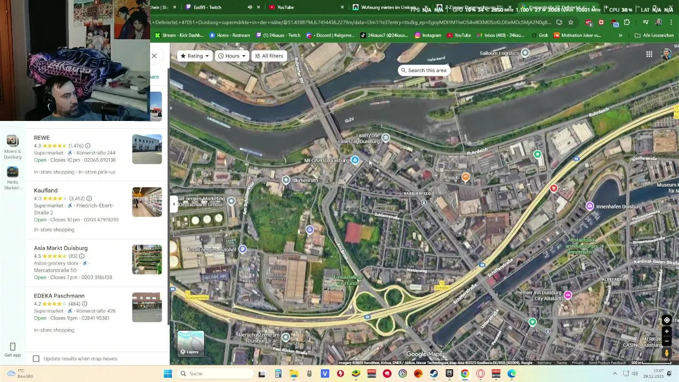The width and height of the screenshot is (679, 382).
Task: Open the Rating filter dropdown
Action: click(x=195, y=56)
